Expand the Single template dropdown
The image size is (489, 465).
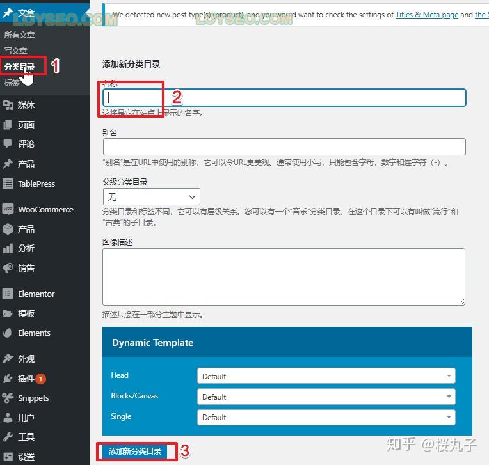point(326,417)
